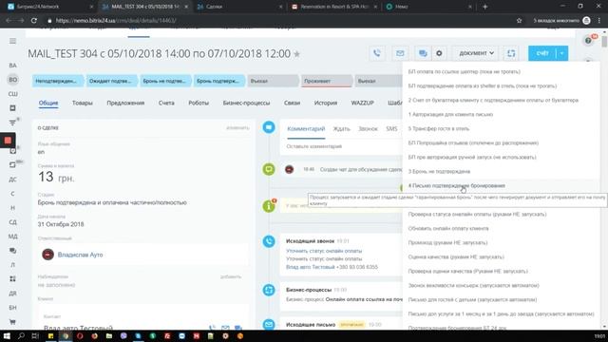The height and width of the screenshot is (342, 608).
Task: Open the ДС item in left sidebar
Action: 12,180
